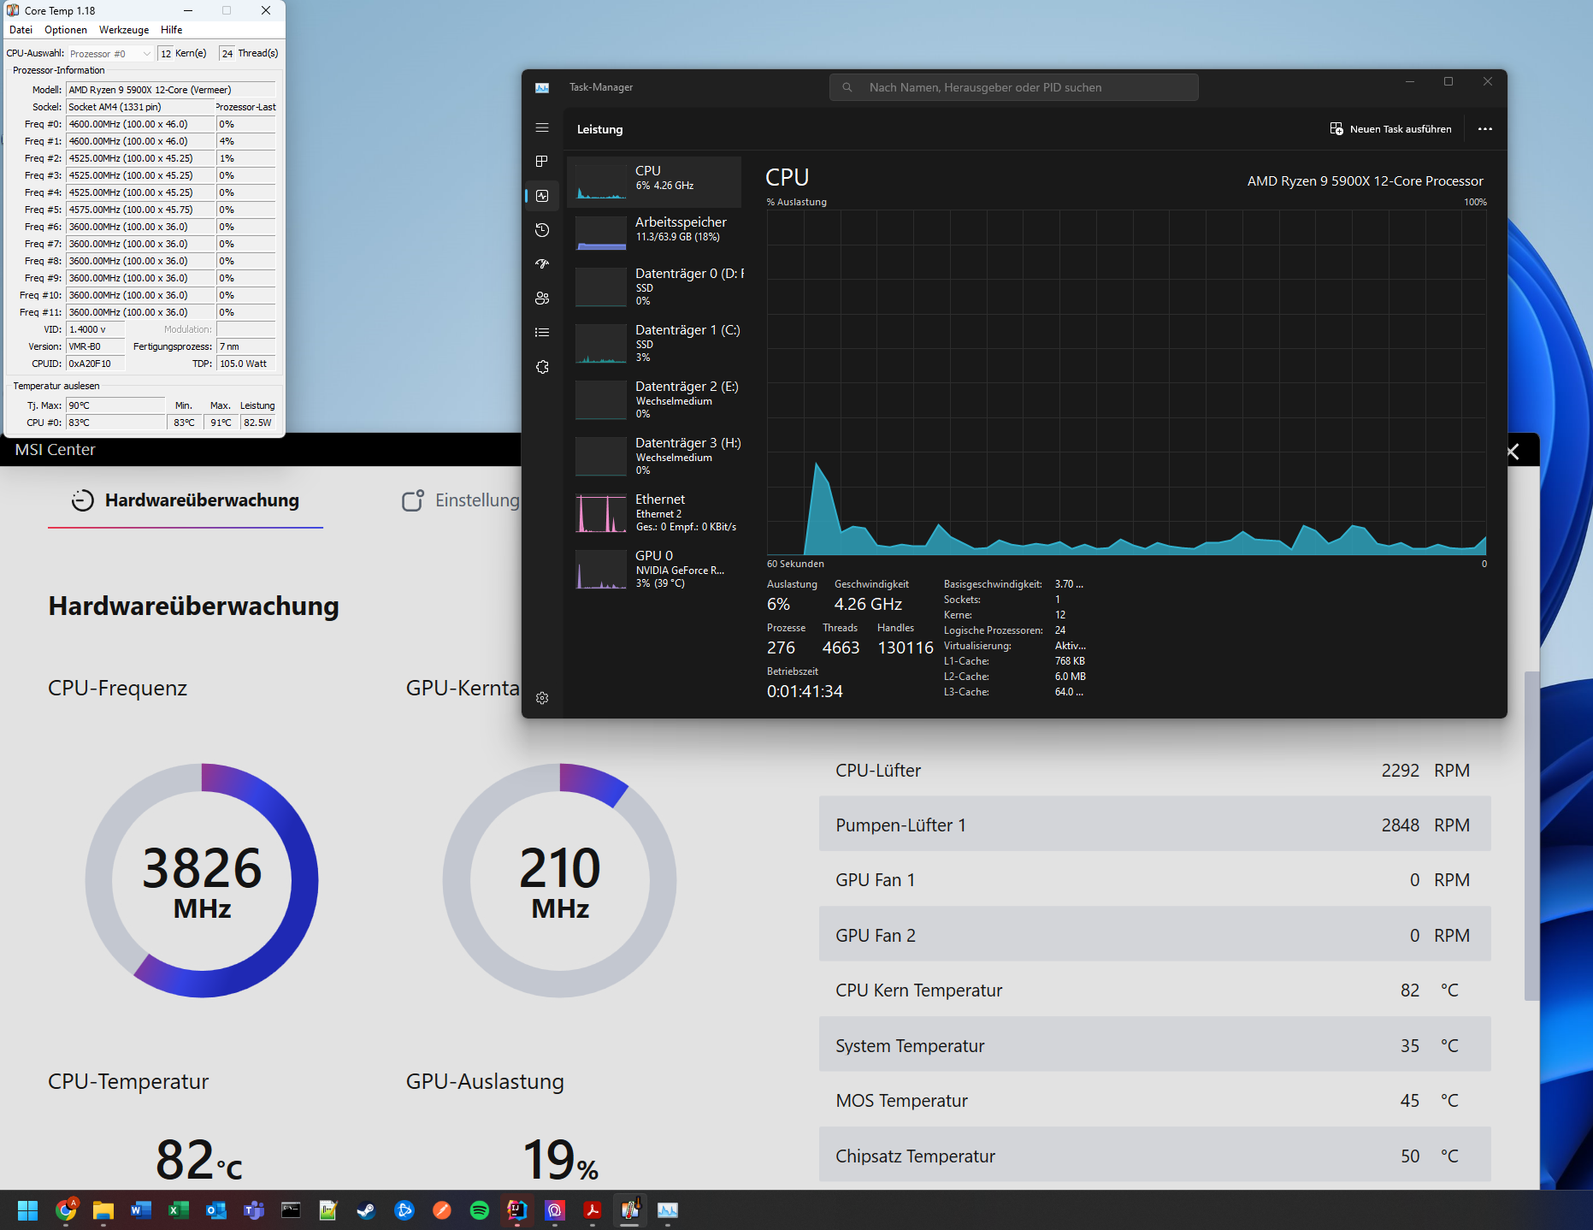Open Notepad++ from the taskbar
Viewport: 1593px width, 1230px height.
coord(329,1210)
